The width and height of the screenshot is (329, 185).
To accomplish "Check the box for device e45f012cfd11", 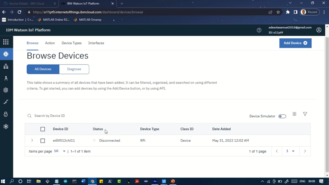I will point(43,141).
